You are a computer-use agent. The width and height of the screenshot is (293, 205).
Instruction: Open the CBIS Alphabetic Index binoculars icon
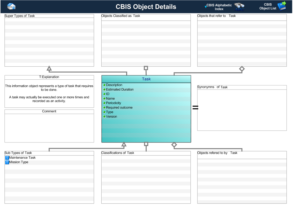pyautogui.click(x=239, y=7)
